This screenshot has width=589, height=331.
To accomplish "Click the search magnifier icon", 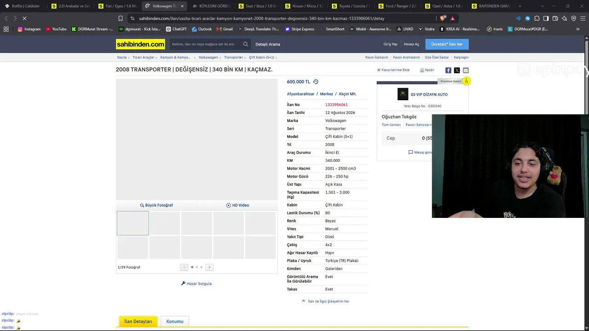I will coord(246,44).
